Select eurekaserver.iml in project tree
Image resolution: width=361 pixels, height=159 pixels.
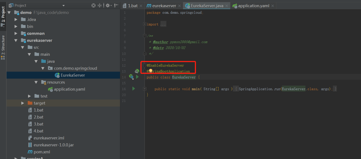49,138
